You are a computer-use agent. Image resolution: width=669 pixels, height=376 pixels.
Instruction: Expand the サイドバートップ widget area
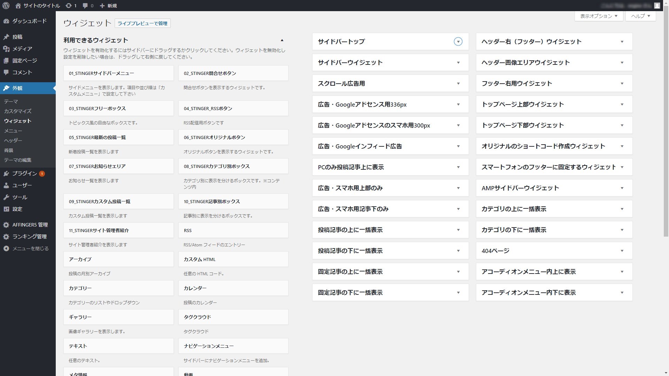(x=458, y=42)
